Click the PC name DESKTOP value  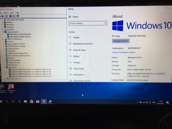[137, 36]
